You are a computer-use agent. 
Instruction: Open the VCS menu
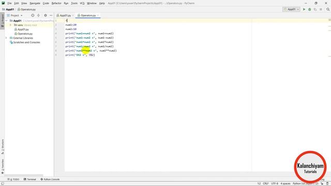tap(82, 3)
